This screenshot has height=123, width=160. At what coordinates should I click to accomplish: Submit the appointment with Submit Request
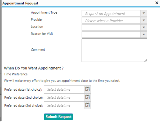58,117
